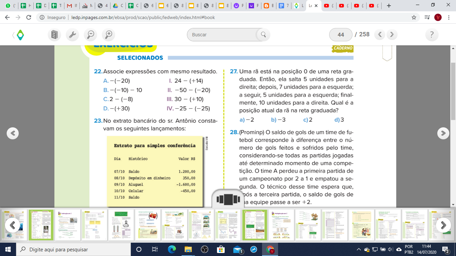The width and height of the screenshot is (456, 256).
Task: Go to the next page using toolbar chevron
Action: click(x=392, y=34)
